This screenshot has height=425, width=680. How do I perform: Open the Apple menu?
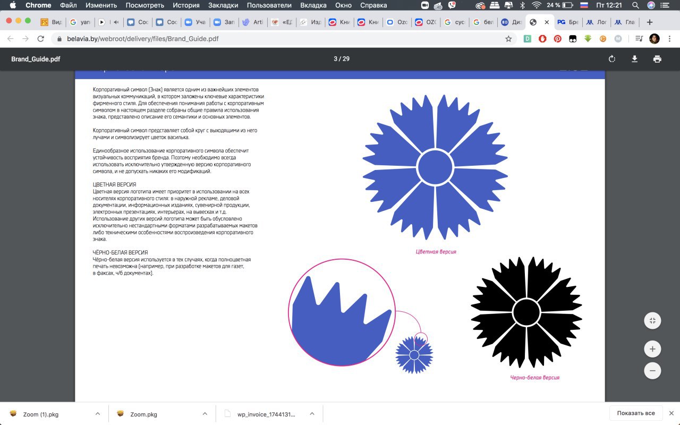point(13,5)
